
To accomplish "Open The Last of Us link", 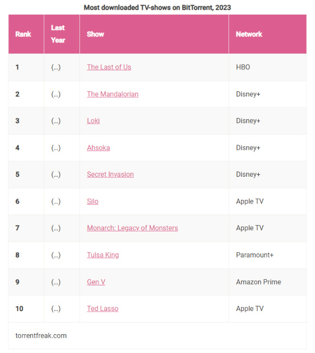I will tap(109, 67).
